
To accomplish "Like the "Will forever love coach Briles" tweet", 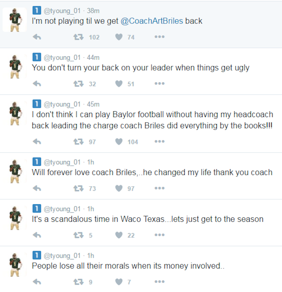I will [119, 188].
